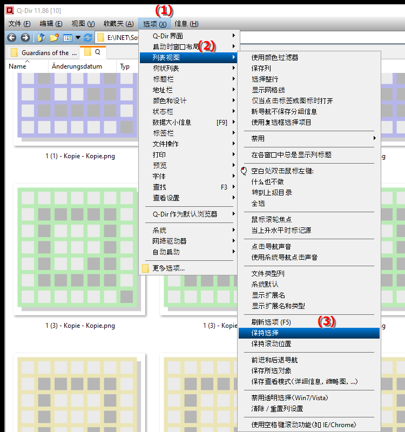Toggle 使用复选框选择项目 option
405x432 pixels.
click(309, 123)
